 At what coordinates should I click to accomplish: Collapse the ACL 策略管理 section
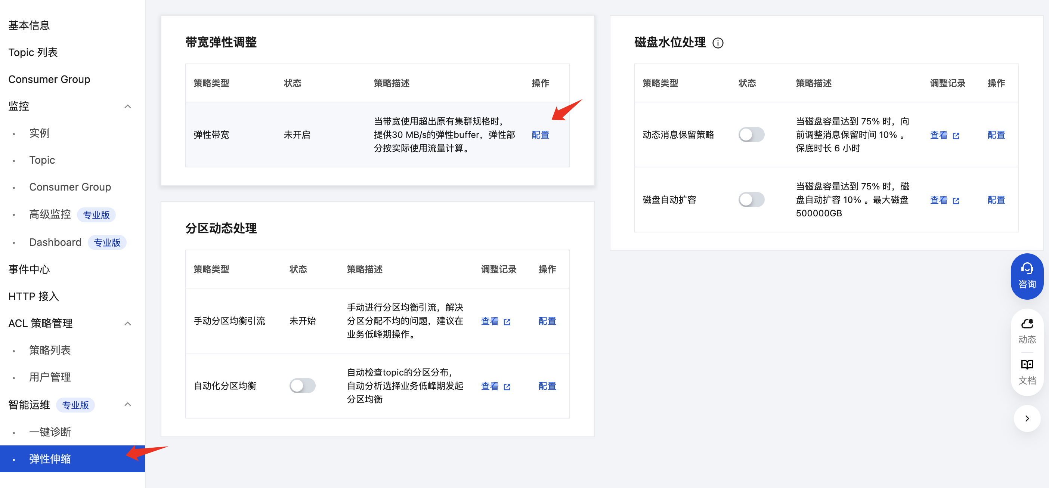127,324
